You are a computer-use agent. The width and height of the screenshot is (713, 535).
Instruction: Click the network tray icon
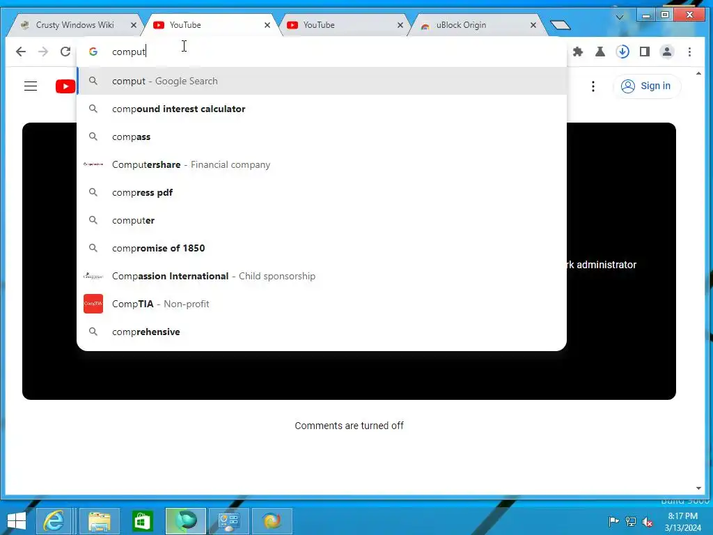(x=631, y=522)
